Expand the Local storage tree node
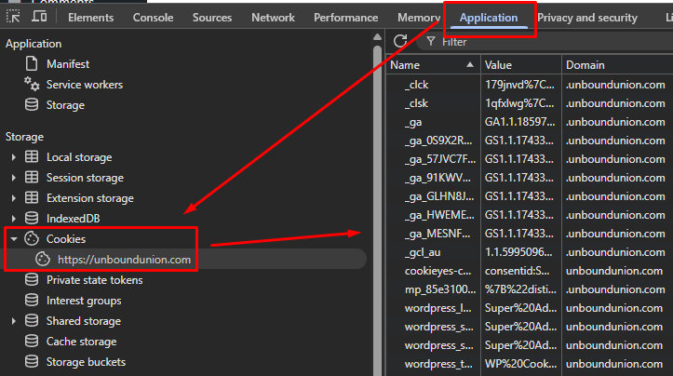The height and width of the screenshot is (376, 673). click(14, 157)
